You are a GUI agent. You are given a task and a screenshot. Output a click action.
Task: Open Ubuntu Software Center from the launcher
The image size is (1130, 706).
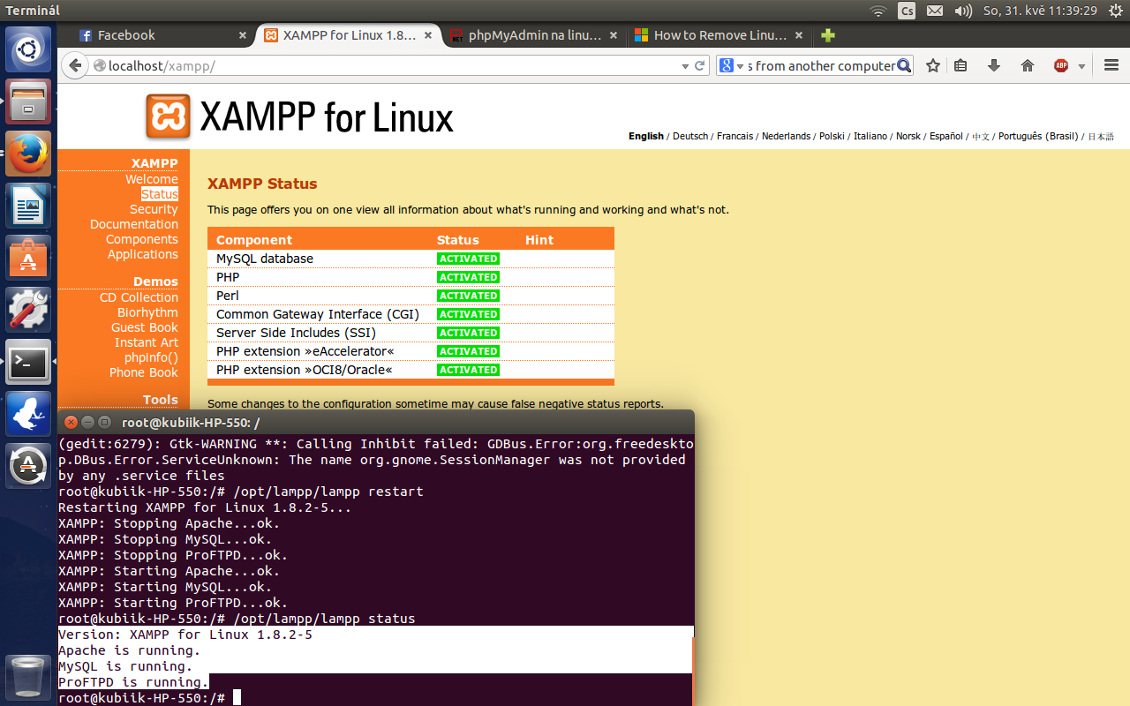[x=29, y=258]
